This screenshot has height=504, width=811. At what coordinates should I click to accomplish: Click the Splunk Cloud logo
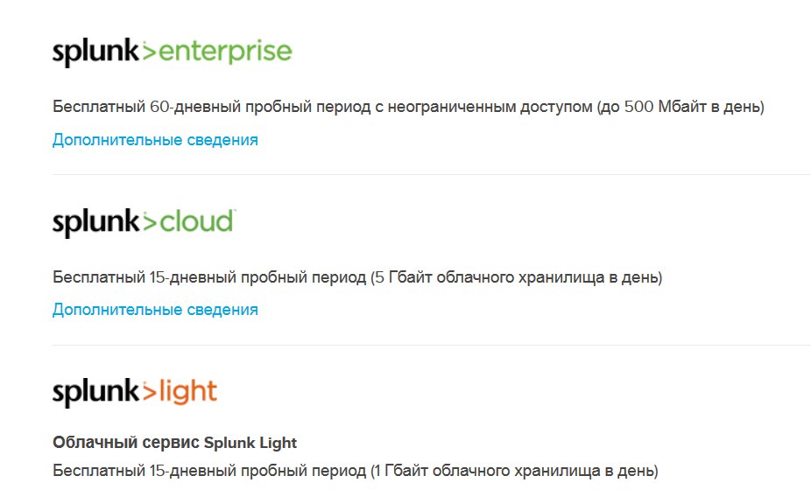click(144, 222)
